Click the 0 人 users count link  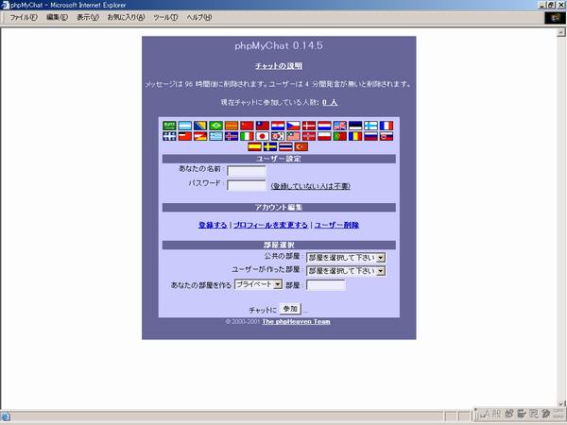pos(330,103)
